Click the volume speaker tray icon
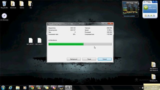The width and height of the screenshot is (160, 90). (148, 88)
